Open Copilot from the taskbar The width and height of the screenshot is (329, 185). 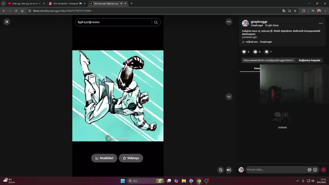point(176,181)
